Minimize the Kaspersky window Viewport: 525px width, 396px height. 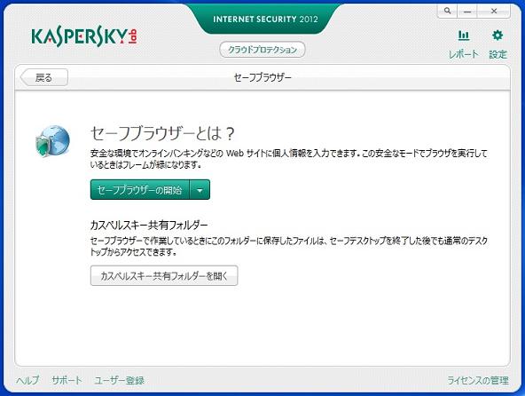(x=467, y=11)
